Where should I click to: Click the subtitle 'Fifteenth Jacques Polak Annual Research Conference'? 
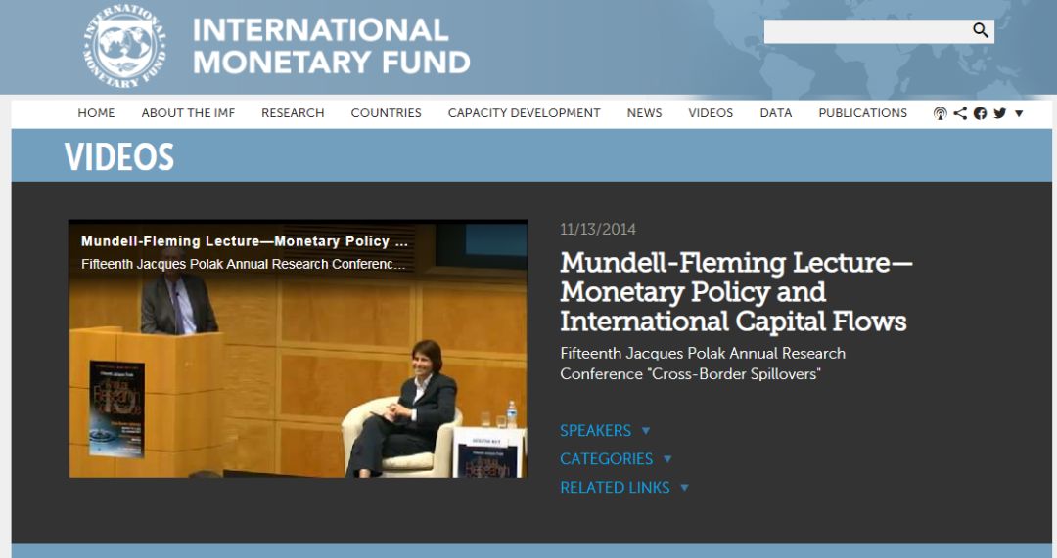tap(703, 364)
